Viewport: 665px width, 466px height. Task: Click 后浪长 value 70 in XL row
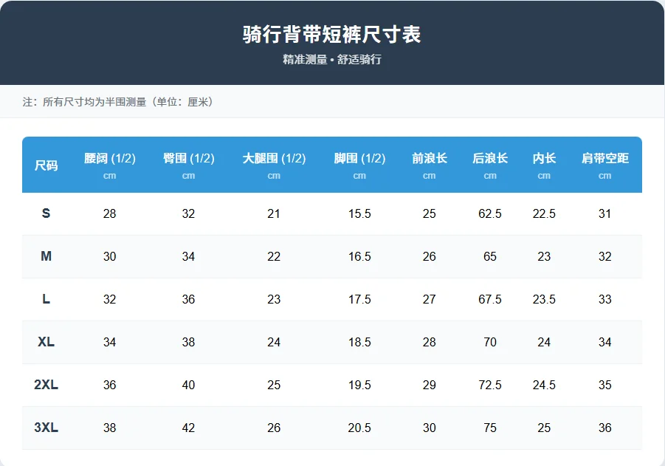click(x=490, y=342)
